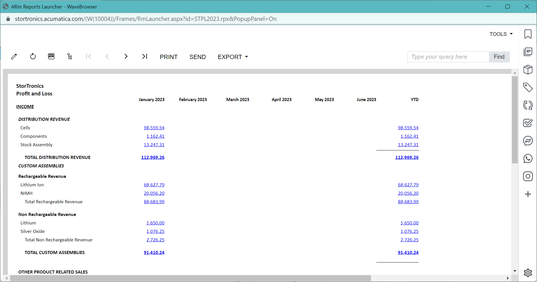The width and height of the screenshot is (537, 282).
Task: Open Silver Oxide January value 1,076.25
Action: click(155, 231)
